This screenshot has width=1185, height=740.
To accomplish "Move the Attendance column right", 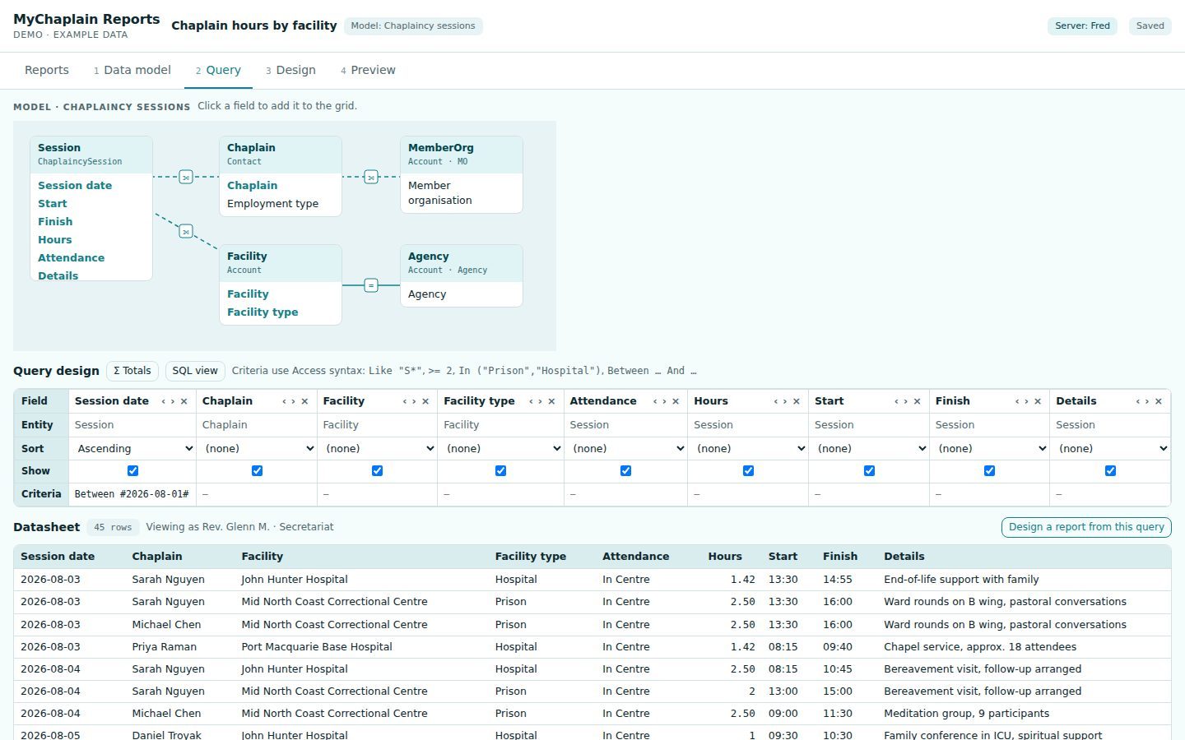I will click(x=664, y=401).
